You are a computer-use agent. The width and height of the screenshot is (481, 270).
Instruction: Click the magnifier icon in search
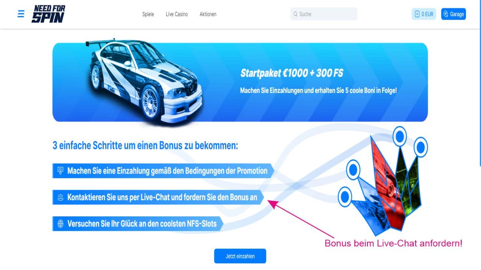[295, 14]
